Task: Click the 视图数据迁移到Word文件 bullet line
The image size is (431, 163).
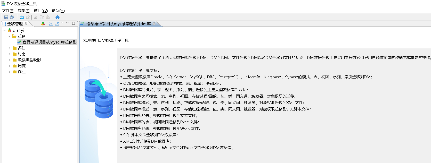Action: click(160, 128)
